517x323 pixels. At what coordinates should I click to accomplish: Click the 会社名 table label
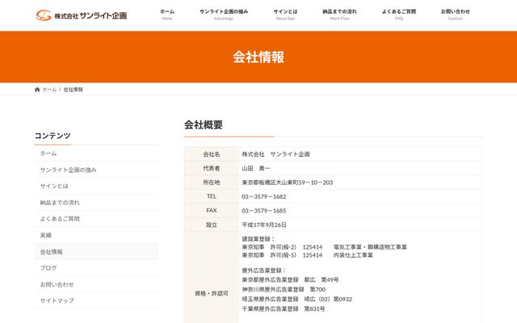pos(212,154)
